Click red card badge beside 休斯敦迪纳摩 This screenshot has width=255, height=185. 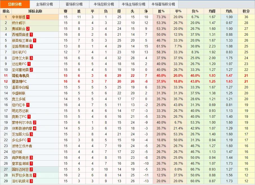pyautogui.click(x=34, y=128)
